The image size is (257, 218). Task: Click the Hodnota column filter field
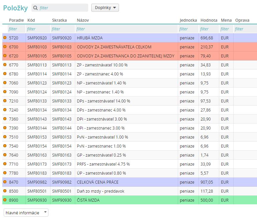[209, 29]
